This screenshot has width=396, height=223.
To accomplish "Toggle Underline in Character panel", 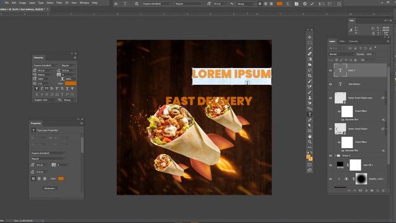I will [x=67, y=89].
